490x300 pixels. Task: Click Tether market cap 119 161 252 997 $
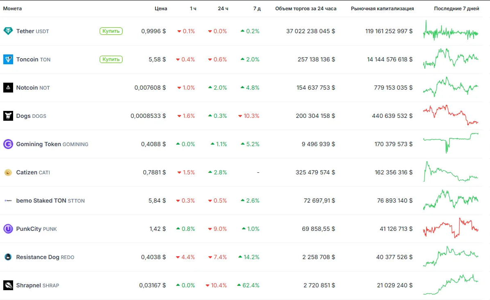389,31
